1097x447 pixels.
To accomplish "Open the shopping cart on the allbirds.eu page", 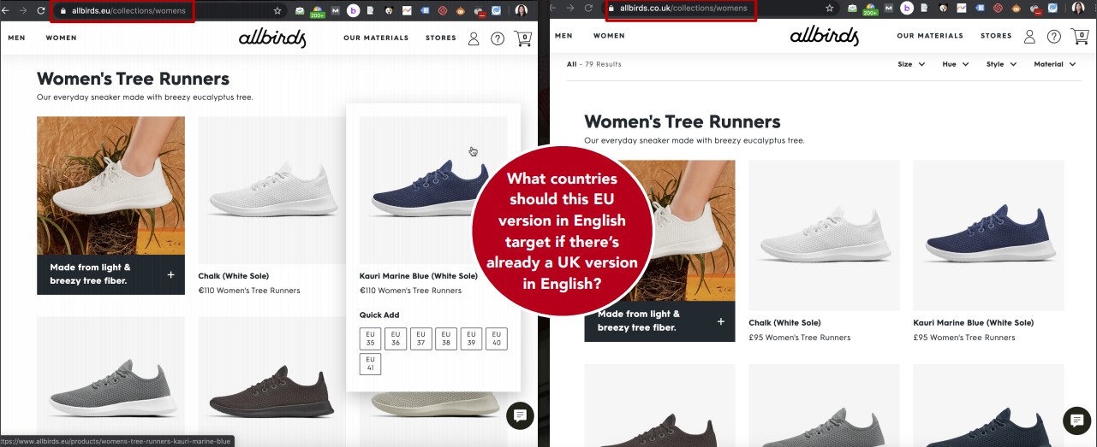I will [522, 38].
